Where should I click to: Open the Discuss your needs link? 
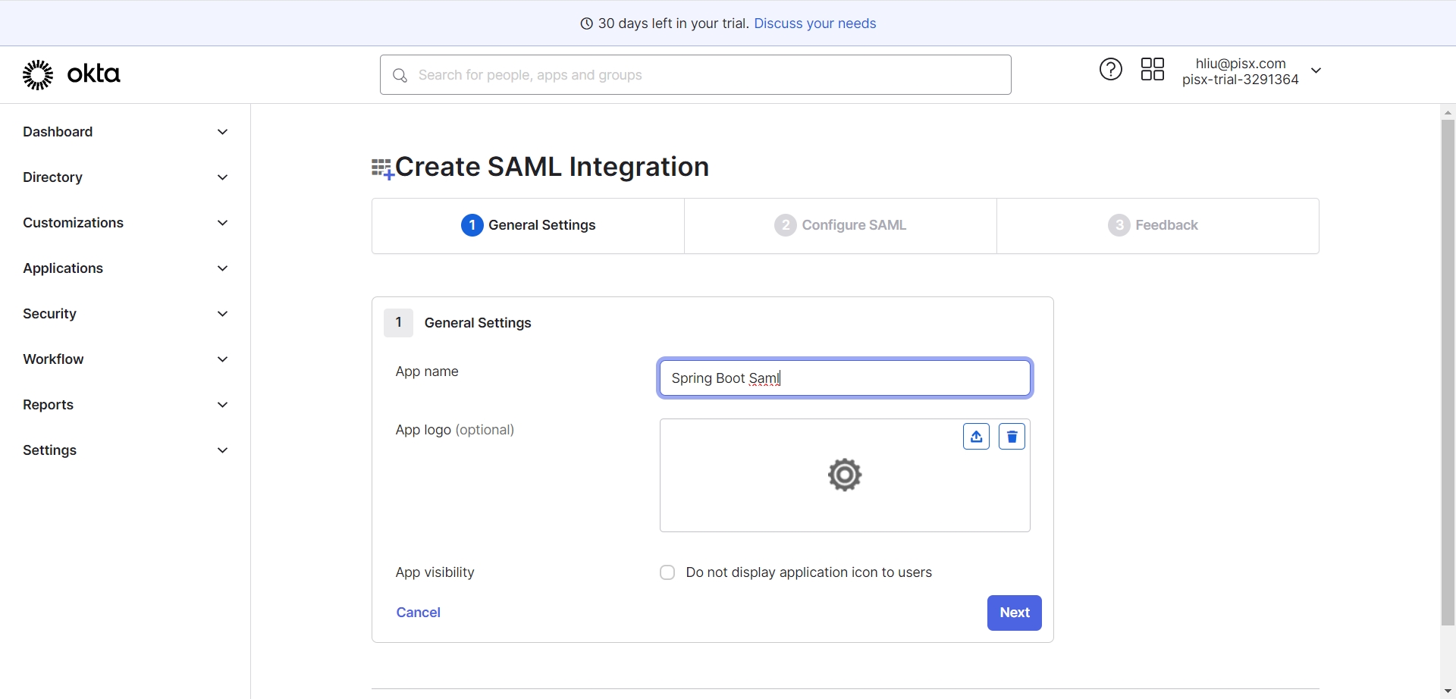[x=814, y=24]
